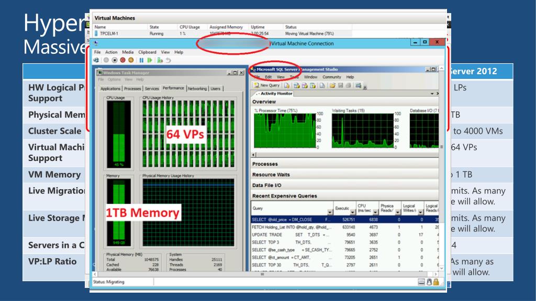Image resolution: width=536 pixels, height=301 pixels.
Task: Open the Executions column filter dropdown
Action: [353, 212]
